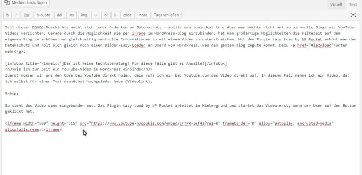Image resolution: width=362 pixels, height=175 pixels.
Task: Insert unordered list with ul button
Action: click(x=96, y=15)
